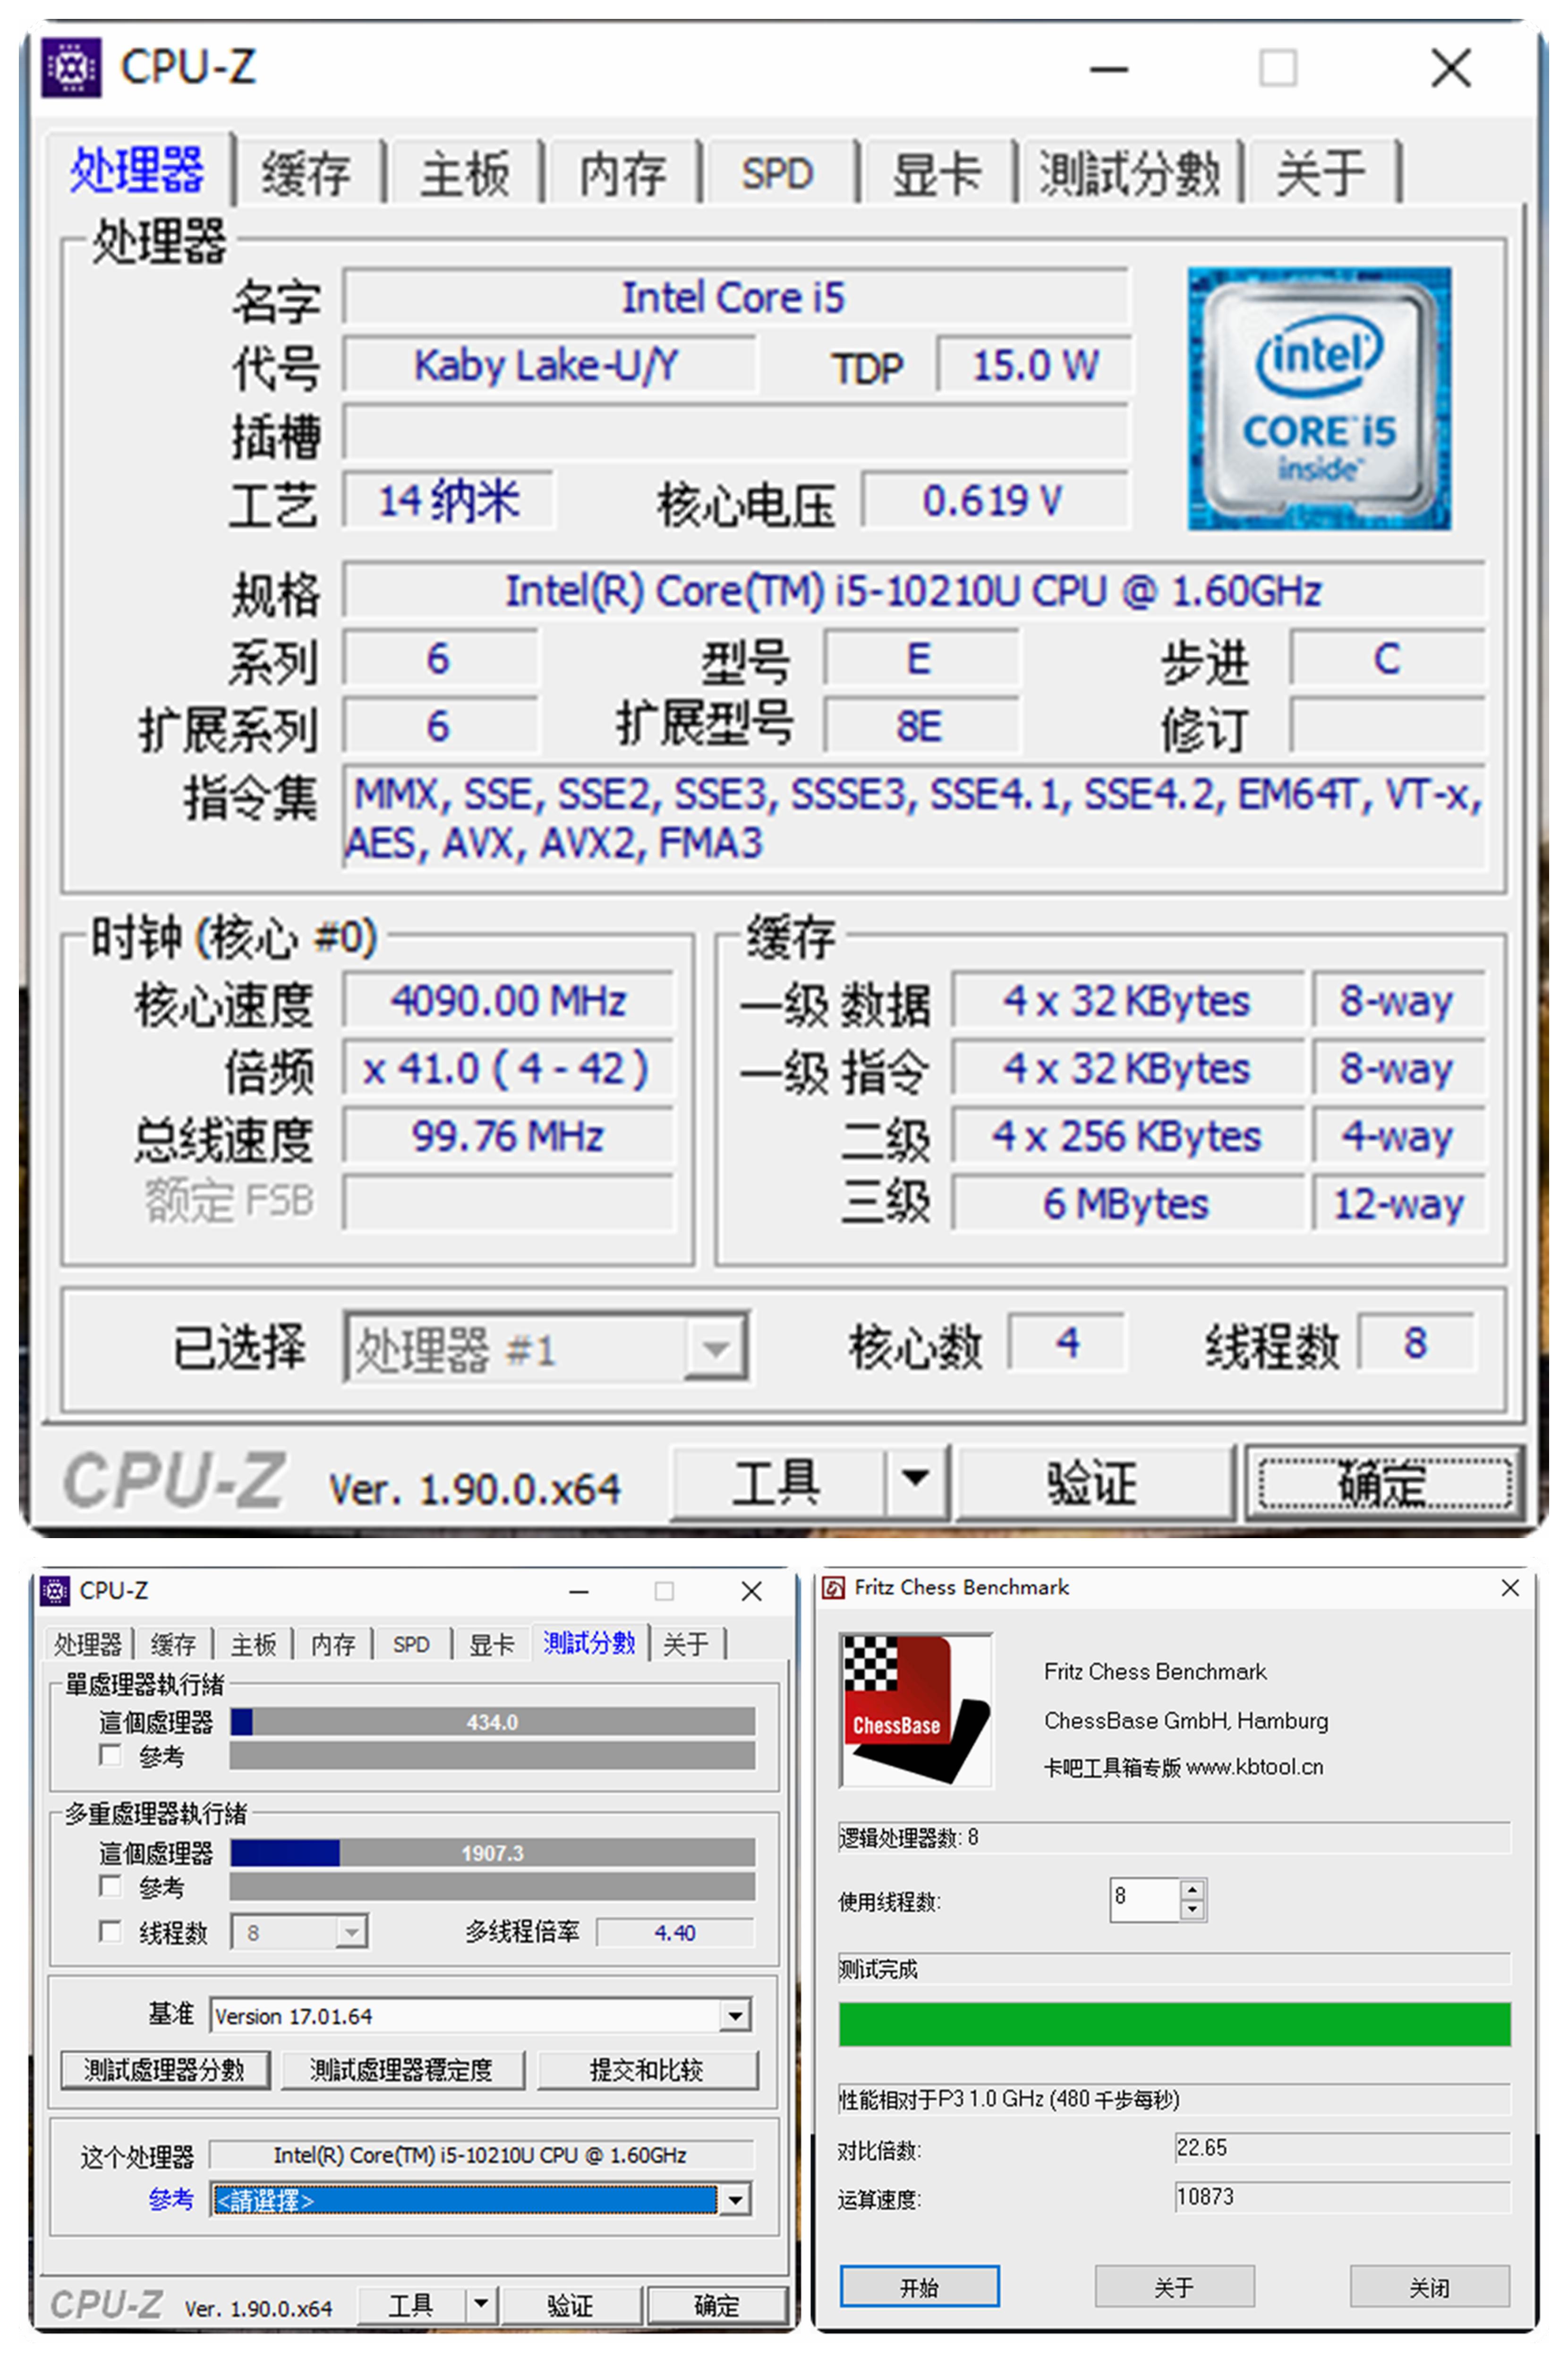This screenshot has width=1568, height=2362.
Task: Toggle the 线程数 checkbox in benchmark tab
Action: 111,1932
